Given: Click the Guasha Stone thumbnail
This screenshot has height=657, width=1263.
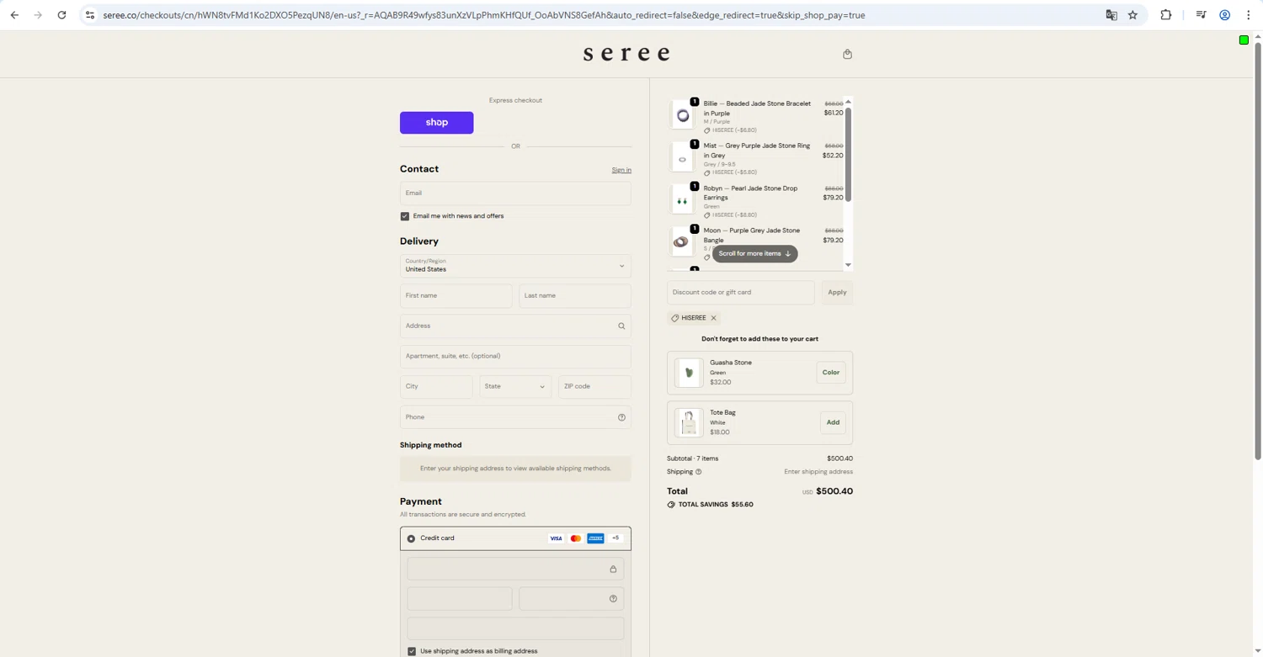Looking at the screenshot, I should point(689,373).
